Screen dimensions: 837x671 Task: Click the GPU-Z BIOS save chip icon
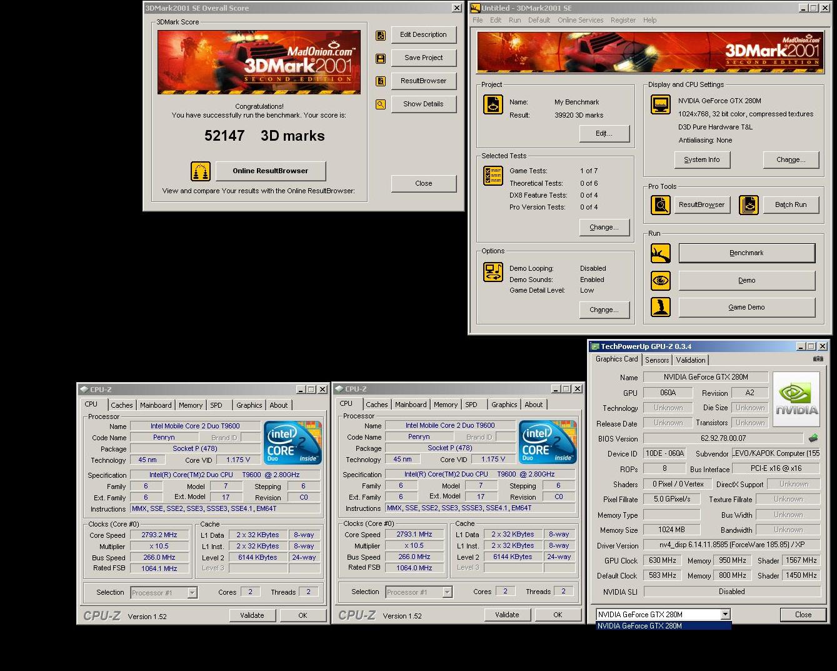point(813,438)
